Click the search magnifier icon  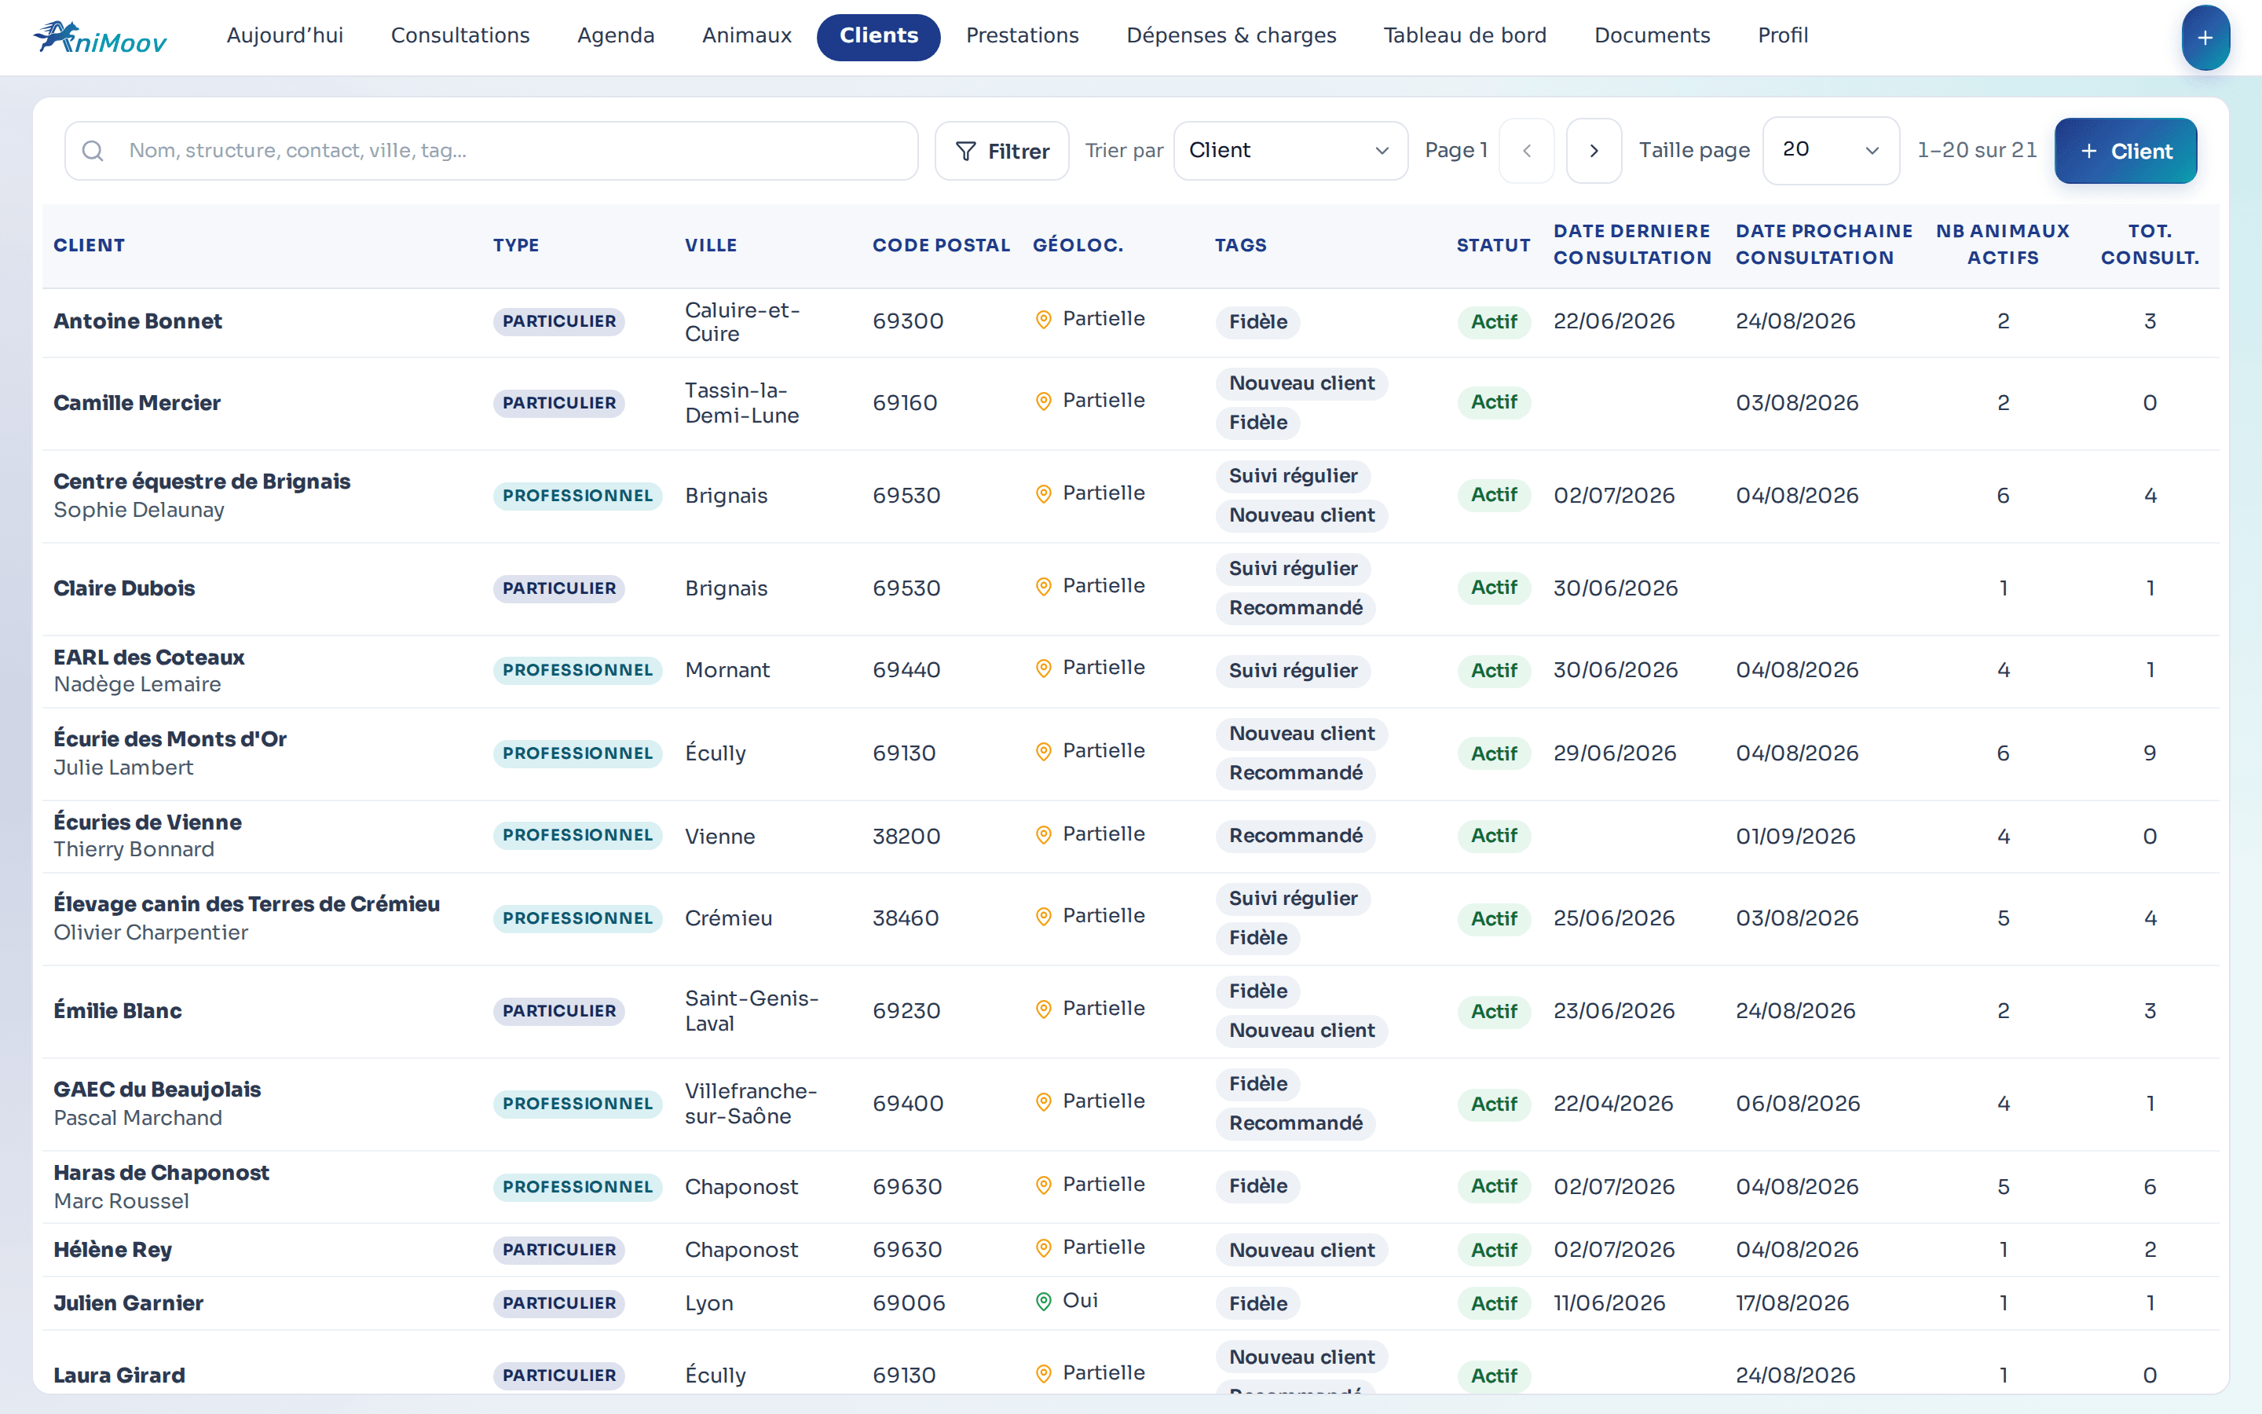[x=93, y=151]
